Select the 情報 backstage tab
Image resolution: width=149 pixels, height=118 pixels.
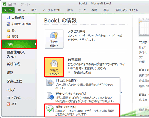pyautogui.click(x=19, y=44)
